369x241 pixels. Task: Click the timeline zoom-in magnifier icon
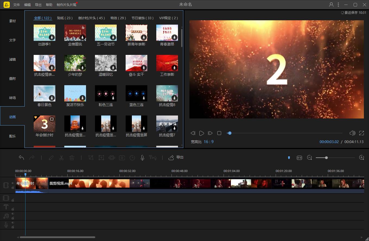(x=361, y=158)
